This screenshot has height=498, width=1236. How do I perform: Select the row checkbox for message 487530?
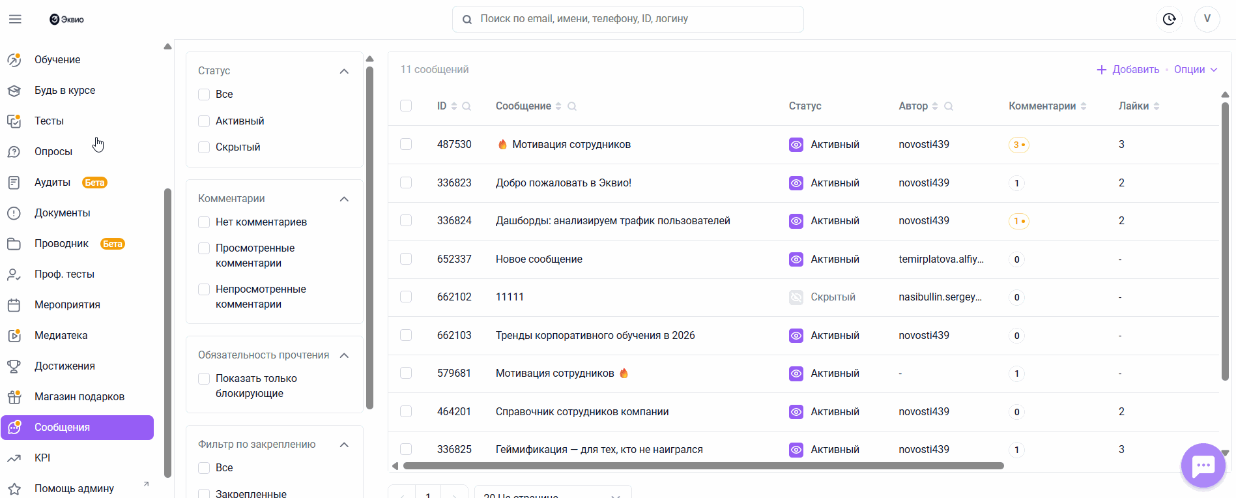(406, 144)
